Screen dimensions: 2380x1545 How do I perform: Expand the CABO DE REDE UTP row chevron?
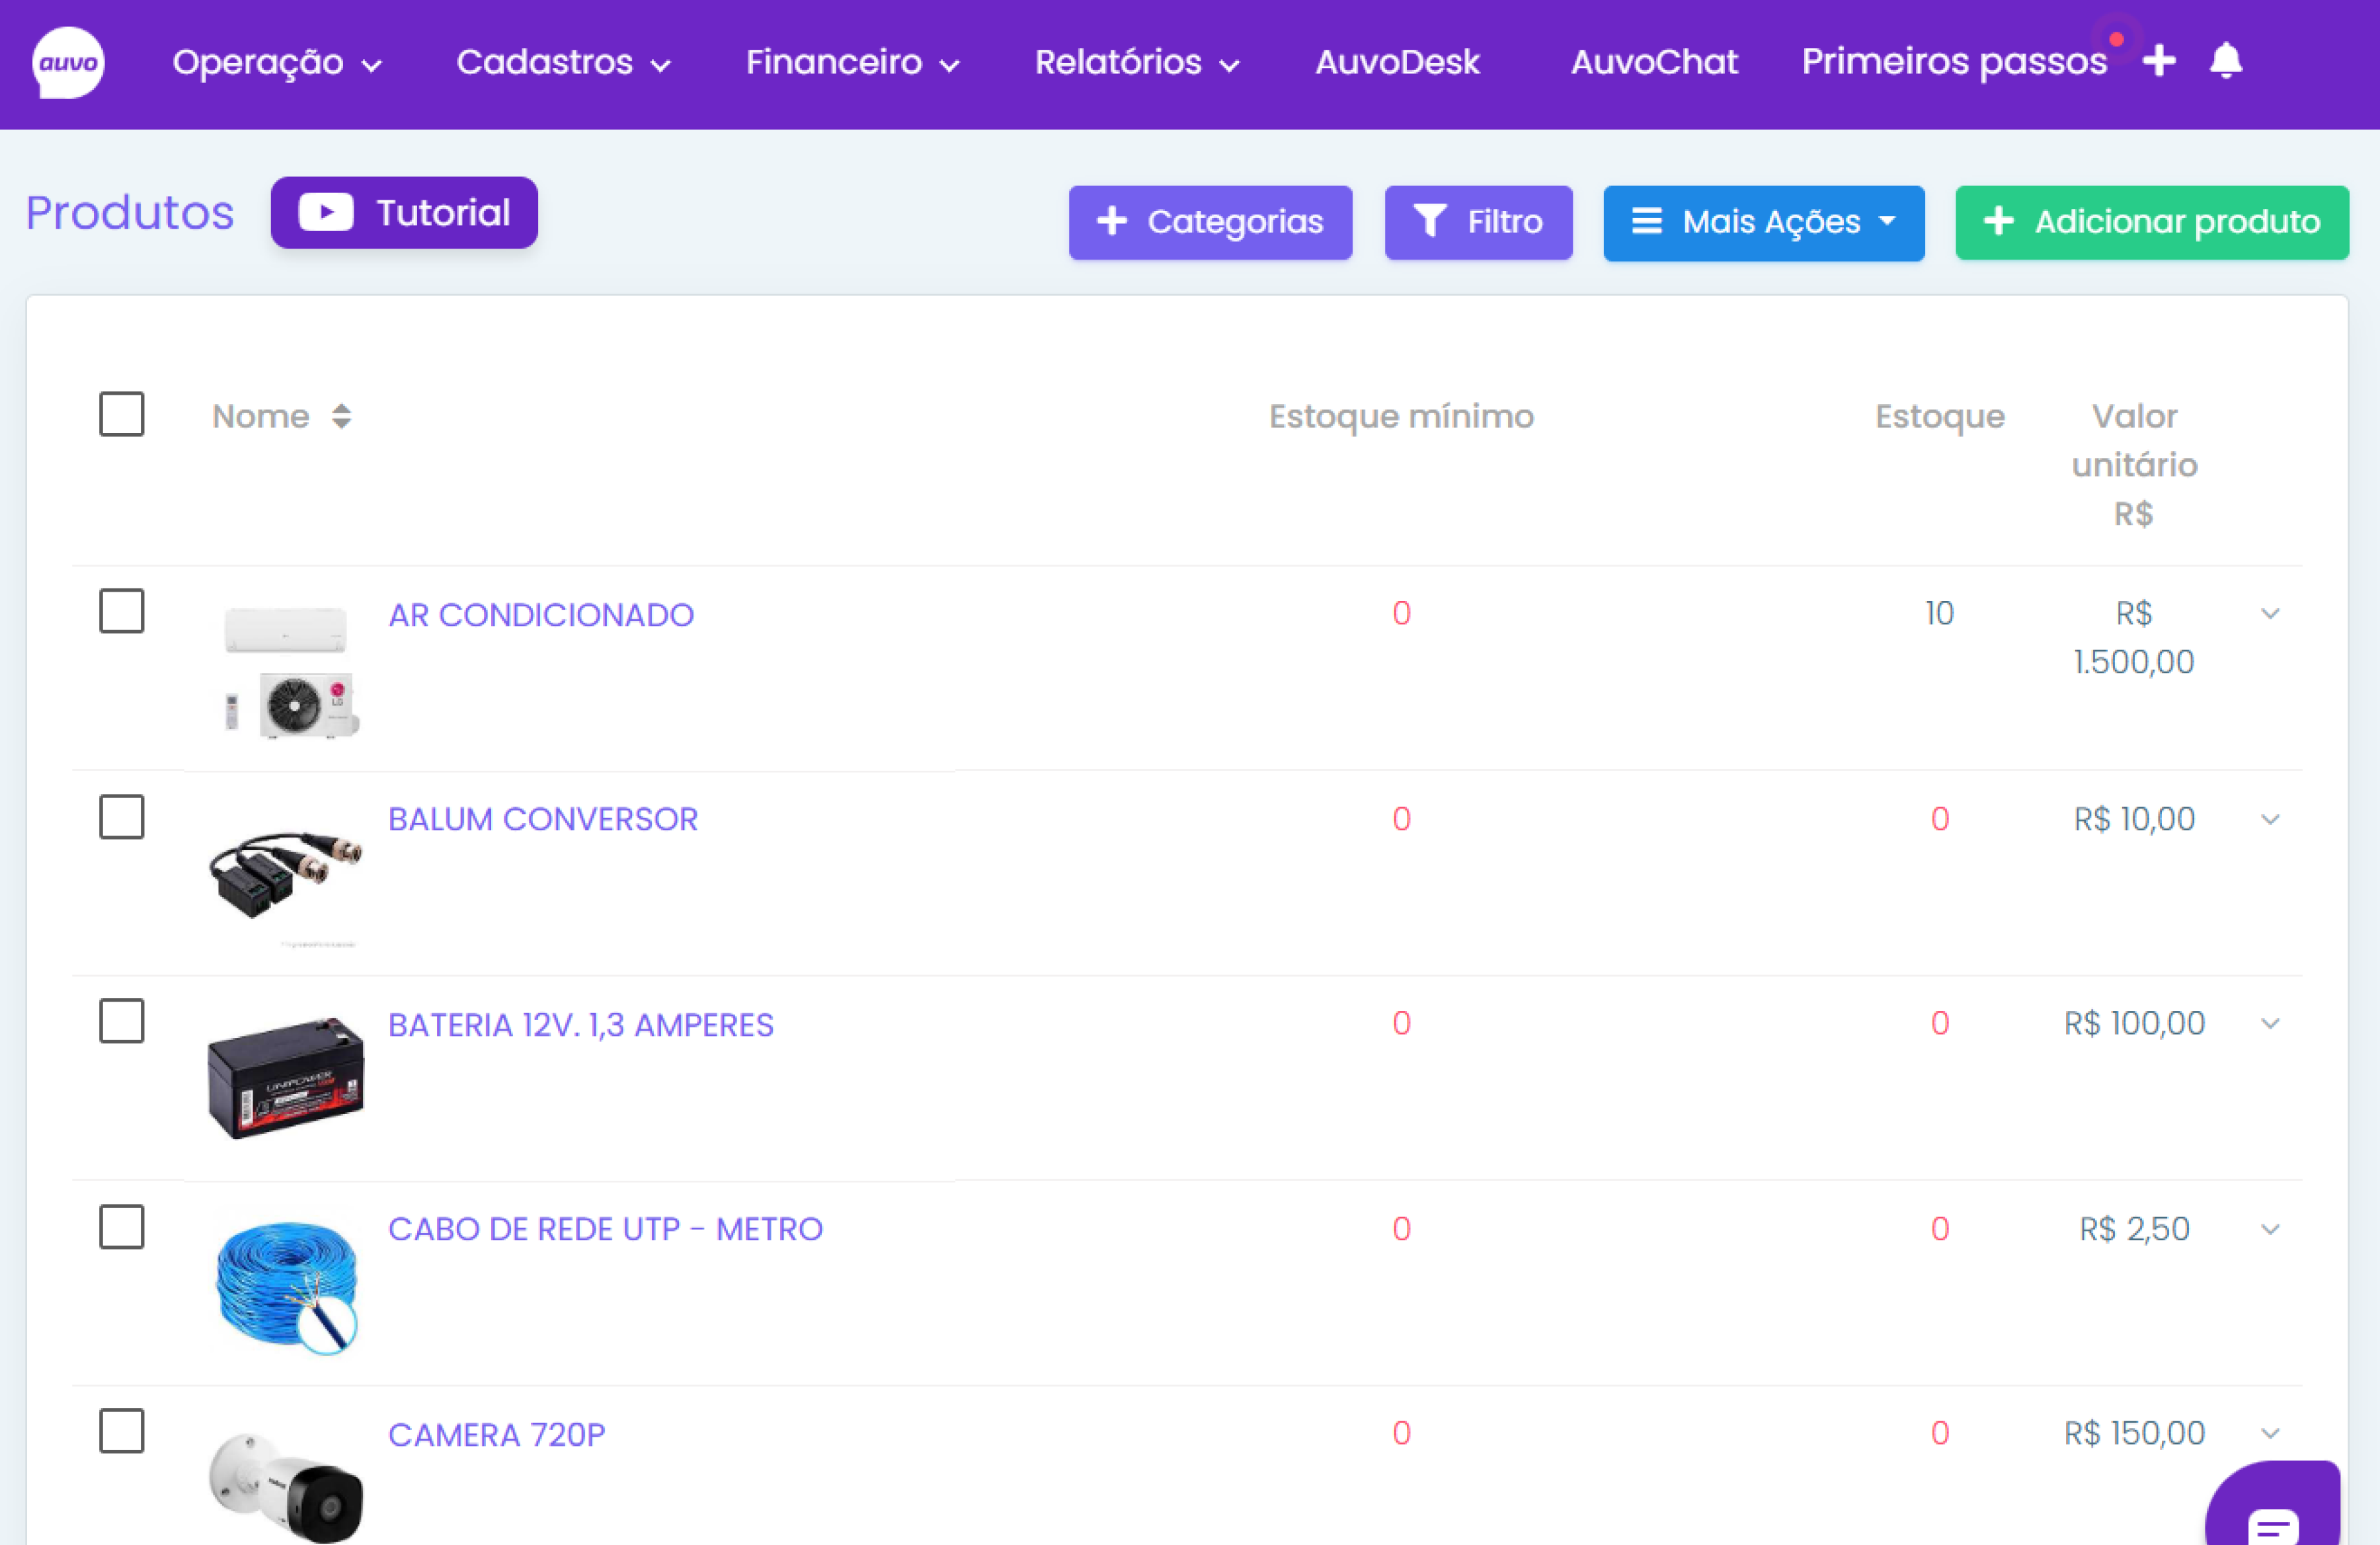(2270, 1229)
